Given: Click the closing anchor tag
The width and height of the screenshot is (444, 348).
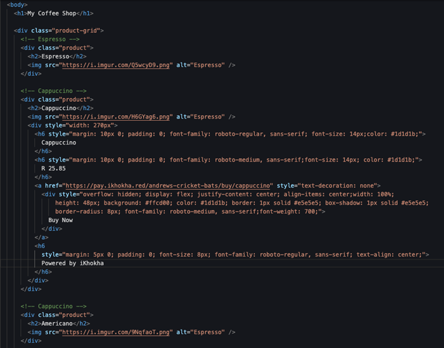Looking at the screenshot, I should [41, 237].
